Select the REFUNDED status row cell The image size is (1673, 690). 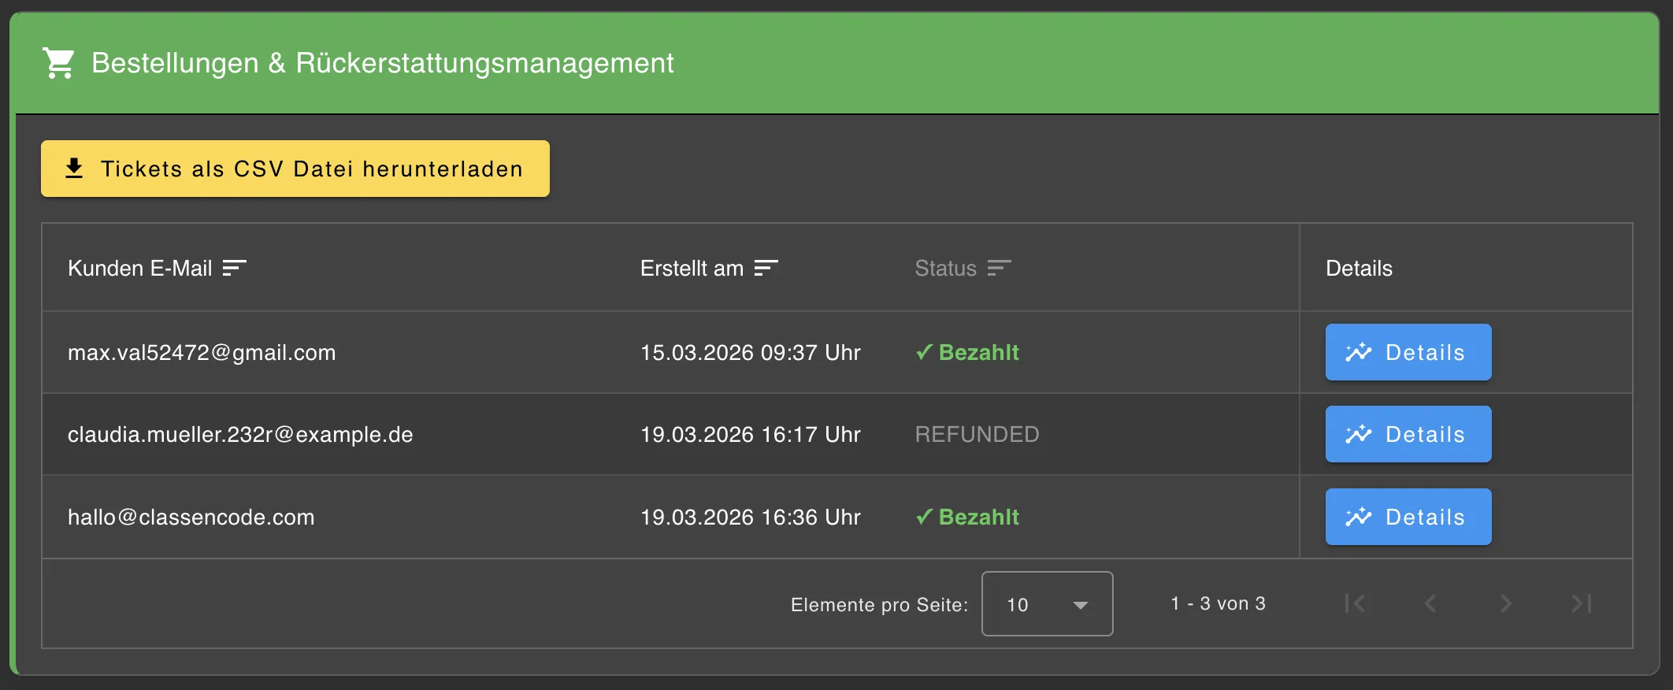click(x=977, y=435)
